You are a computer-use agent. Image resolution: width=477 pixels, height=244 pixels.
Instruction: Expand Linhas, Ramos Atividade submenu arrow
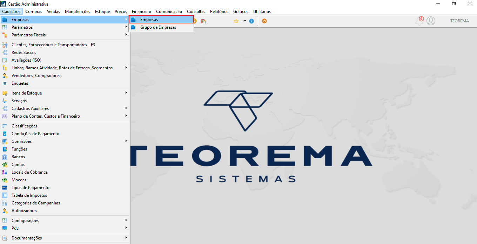pyautogui.click(x=126, y=68)
